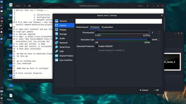Close the Kioptrix settings dialog

coord(162,15)
